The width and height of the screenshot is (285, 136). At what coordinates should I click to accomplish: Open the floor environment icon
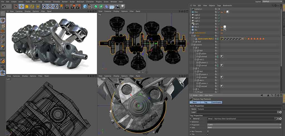click(112, 7)
